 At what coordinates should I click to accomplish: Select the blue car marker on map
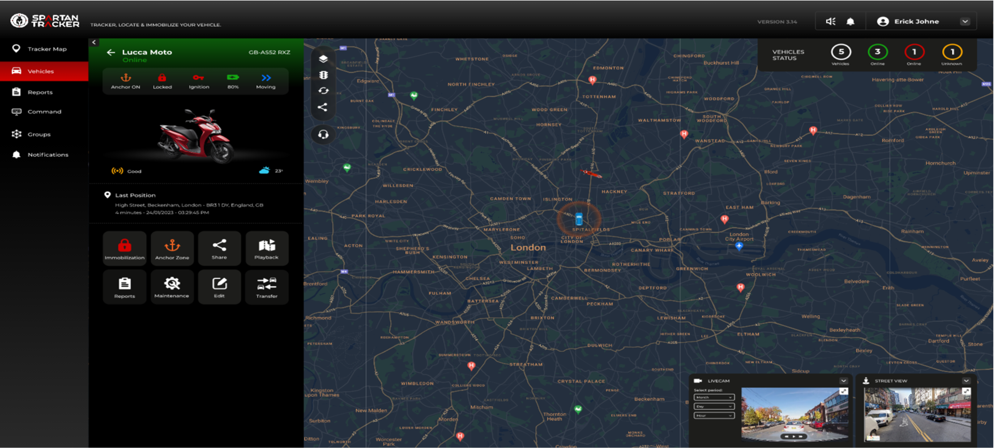(x=579, y=219)
